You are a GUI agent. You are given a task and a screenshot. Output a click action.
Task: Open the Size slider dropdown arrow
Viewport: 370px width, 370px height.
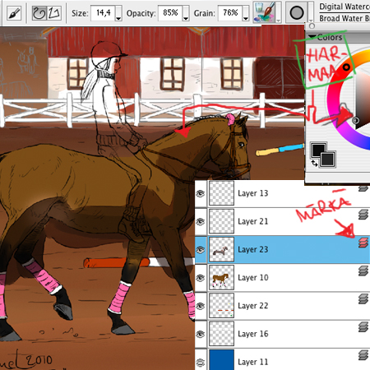tap(118, 13)
